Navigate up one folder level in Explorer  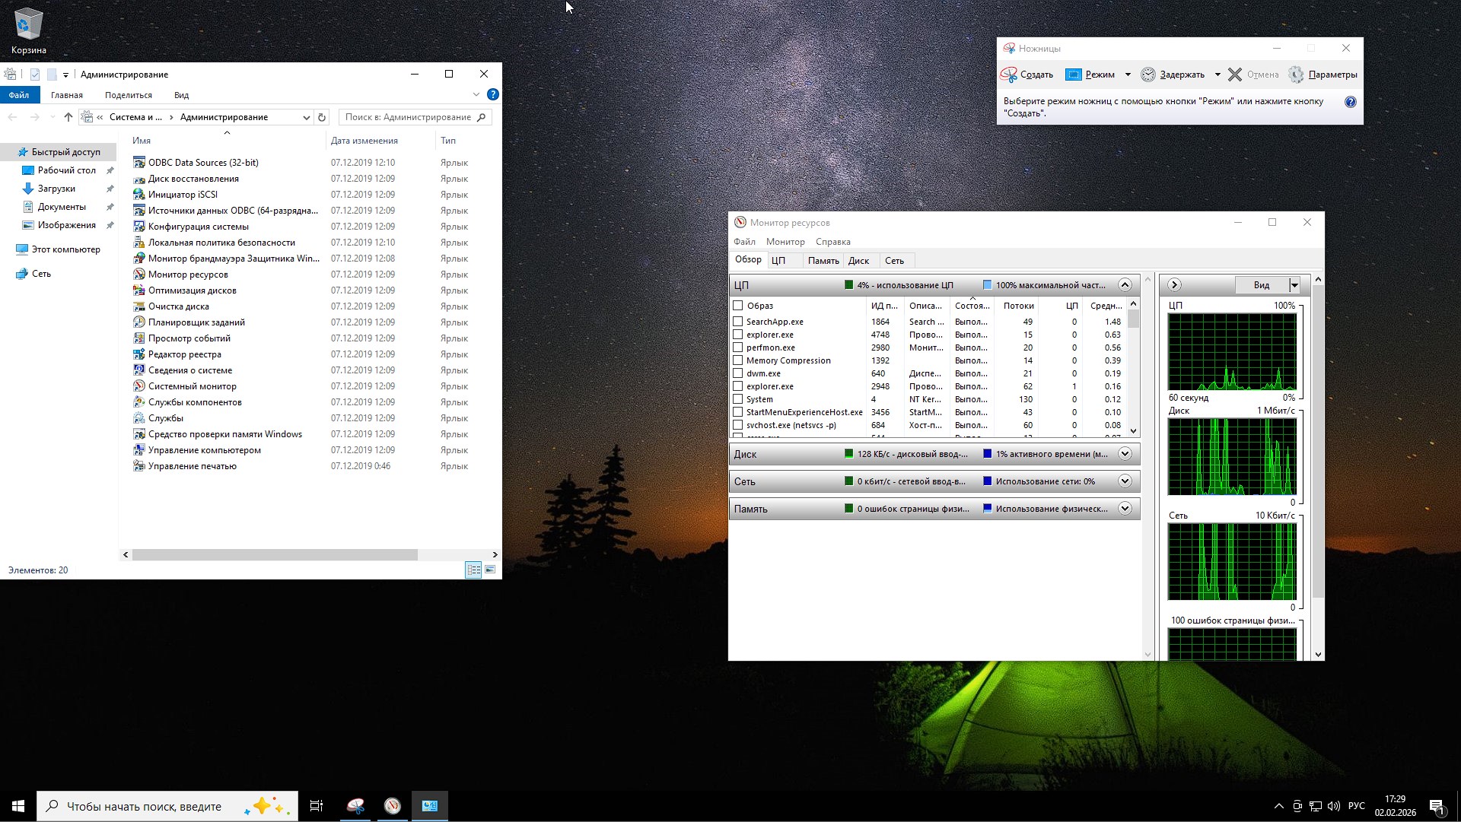coord(68,116)
